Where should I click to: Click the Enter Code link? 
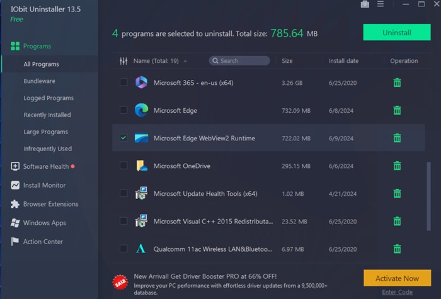pyautogui.click(x=397, y=292)
